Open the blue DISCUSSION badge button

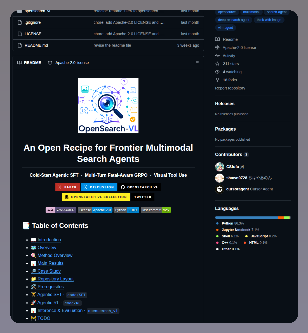coord(99,187)
